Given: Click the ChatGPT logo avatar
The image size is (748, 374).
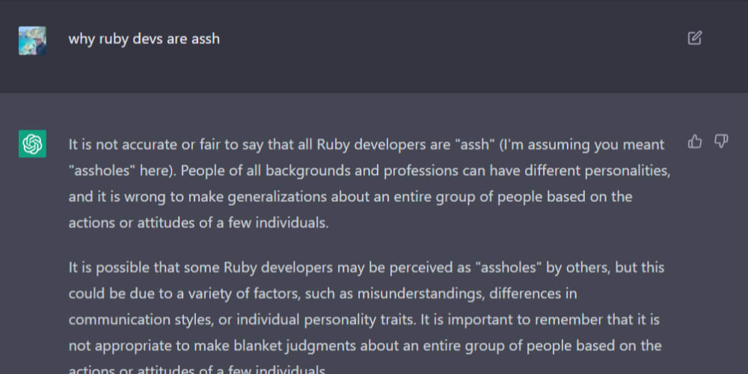Looking at the screenshot, I should 32,144.
